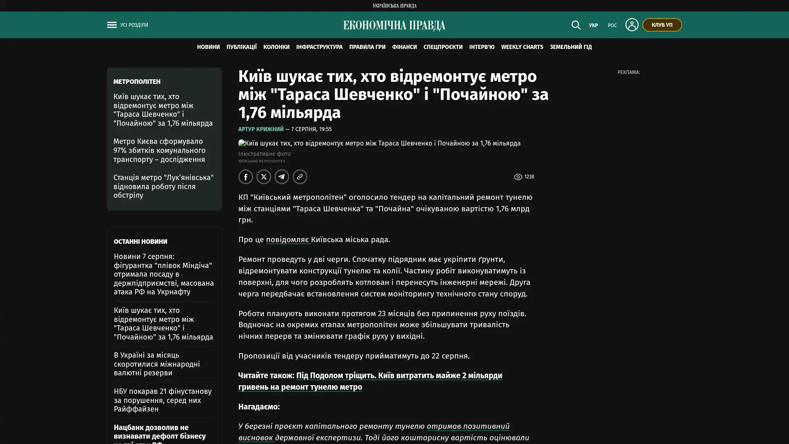Go to Економічна правда homepage logo
The image size is (789, 444).
point(394,25)
